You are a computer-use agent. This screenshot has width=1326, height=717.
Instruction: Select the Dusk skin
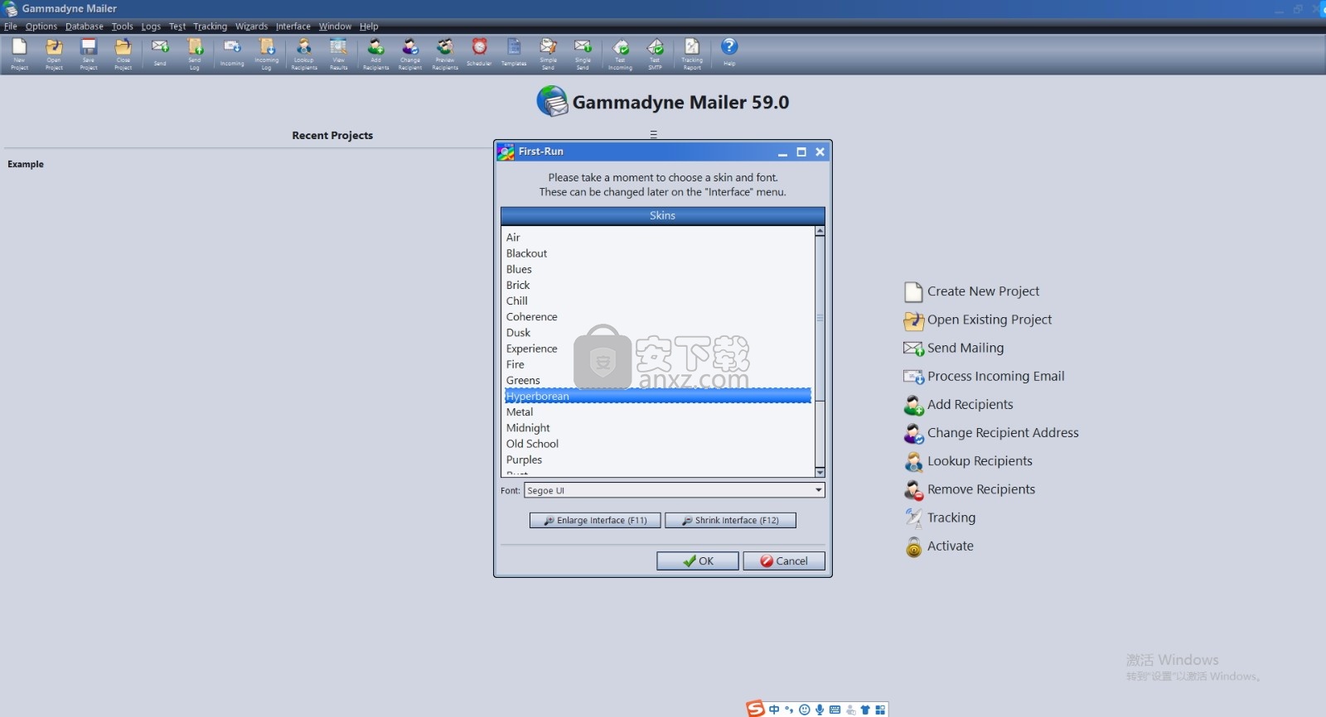coord(659,333)
